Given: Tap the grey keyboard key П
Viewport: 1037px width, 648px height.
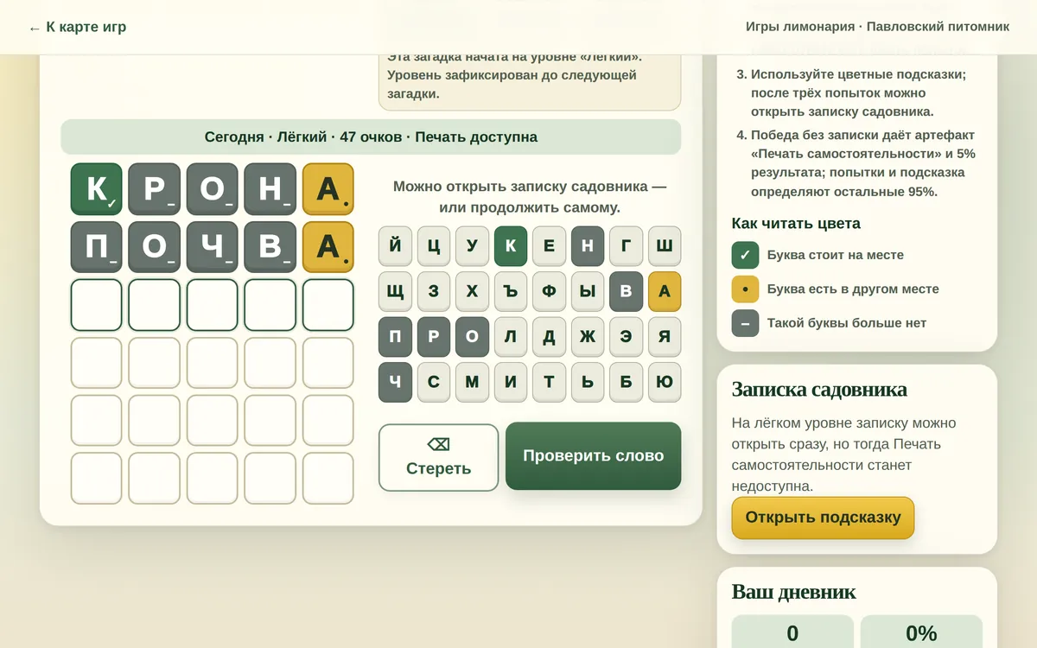Looking at the screenshot, I should tap(395, 337).
